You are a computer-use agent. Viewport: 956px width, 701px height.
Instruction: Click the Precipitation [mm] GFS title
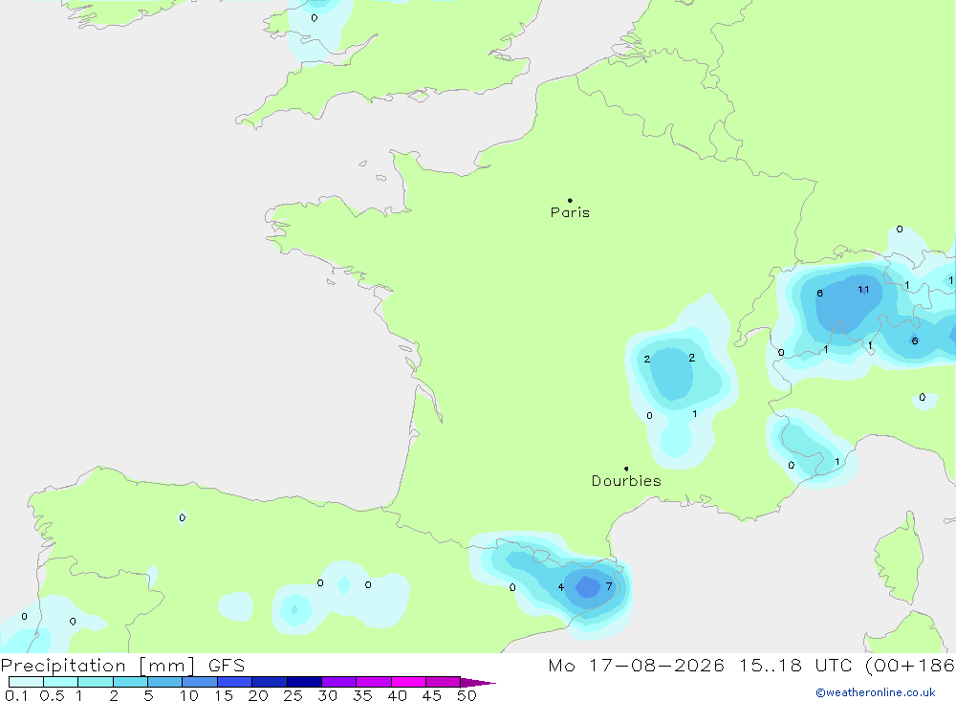(122, 665)
